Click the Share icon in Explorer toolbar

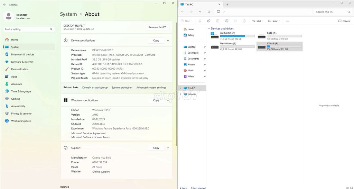pyautogui.click(x=235, y=21)
